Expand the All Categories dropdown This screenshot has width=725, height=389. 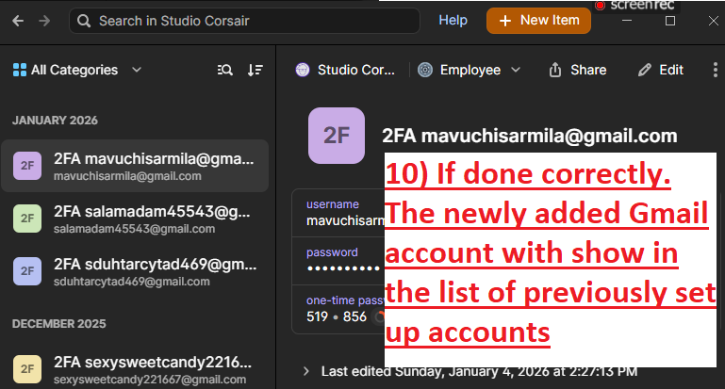pyautogui.click(x=77, y=70)
